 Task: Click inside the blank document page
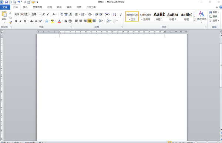click(112, 88)
